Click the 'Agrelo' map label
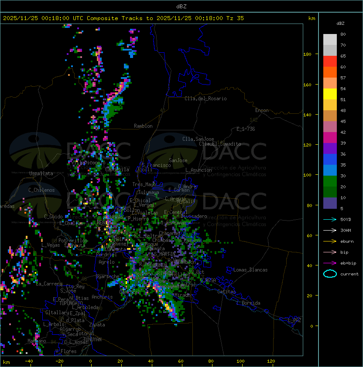Screen dimensions: 363x367 pos(106,262)
